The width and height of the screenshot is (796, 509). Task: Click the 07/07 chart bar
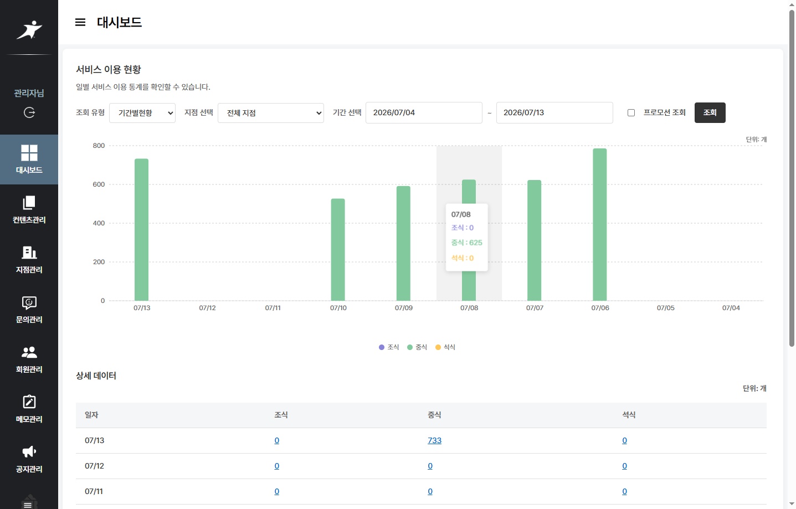(x=535, y=240)
